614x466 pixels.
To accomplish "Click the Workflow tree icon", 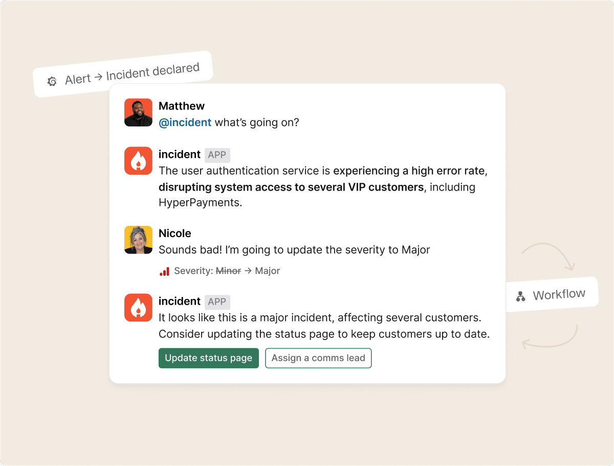I will pyautogui.click(x=521, y=296).
